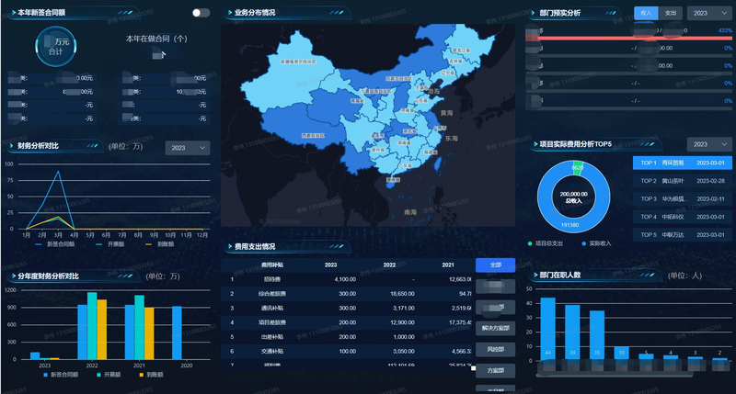Click the 黑龙江省 region on the map
Image resolution: width=736 pixels, height=394 pixels.
point(469,44)
